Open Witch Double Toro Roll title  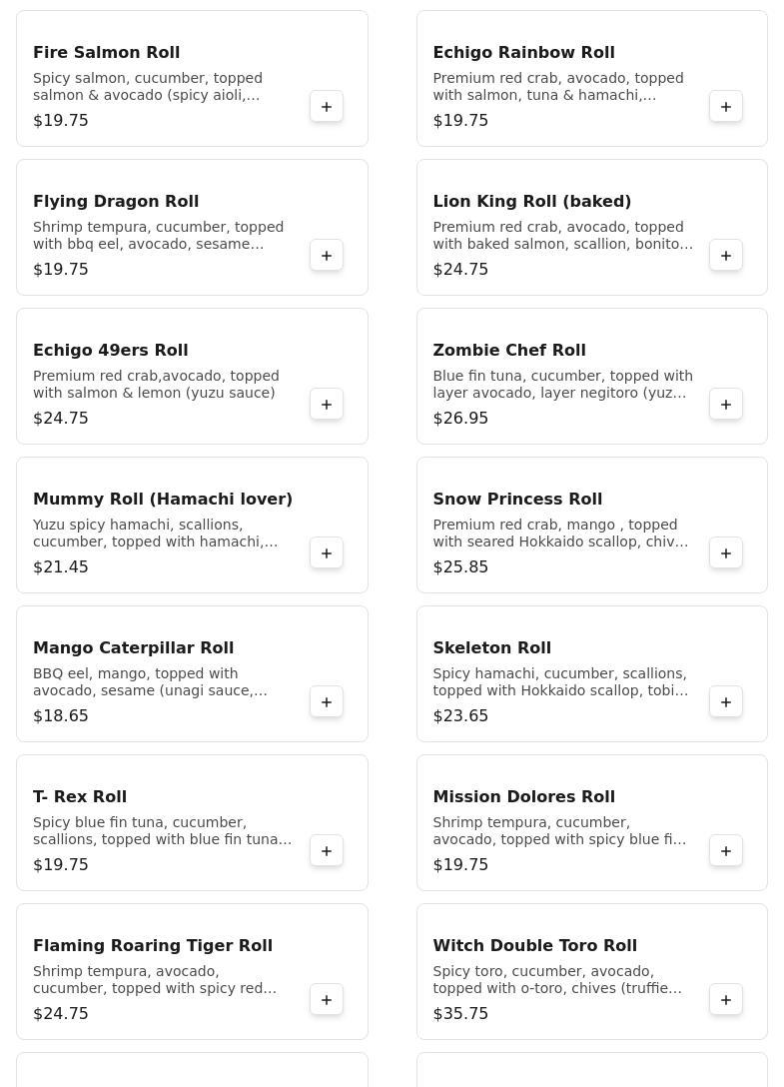534,945
